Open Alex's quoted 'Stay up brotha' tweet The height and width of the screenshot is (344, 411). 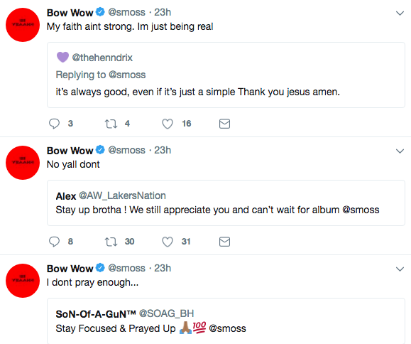coord(226,203)
